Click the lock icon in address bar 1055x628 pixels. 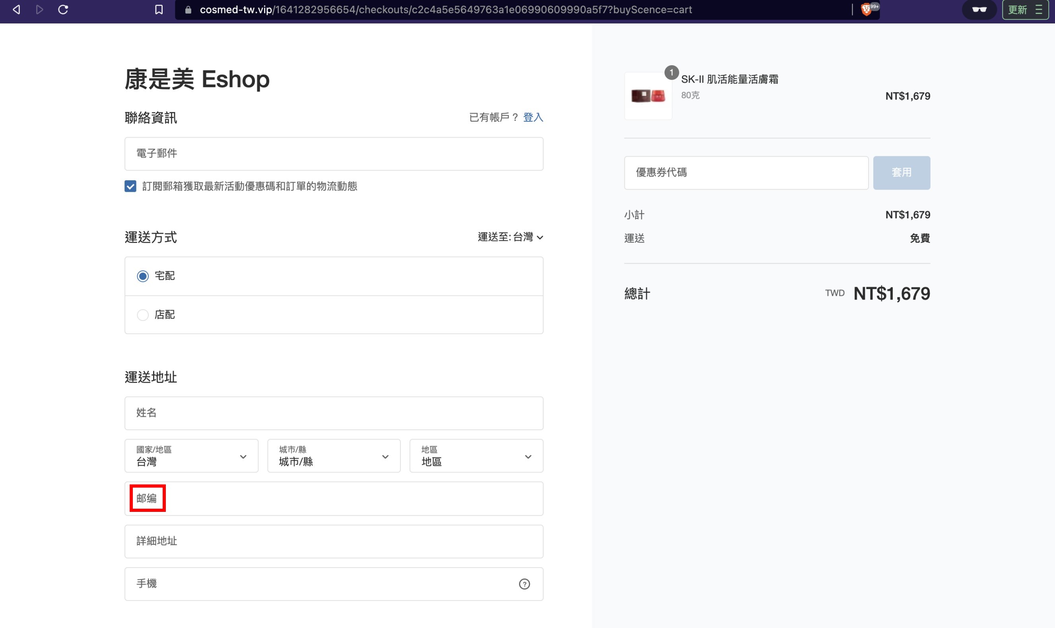click(x=188, y=10)
